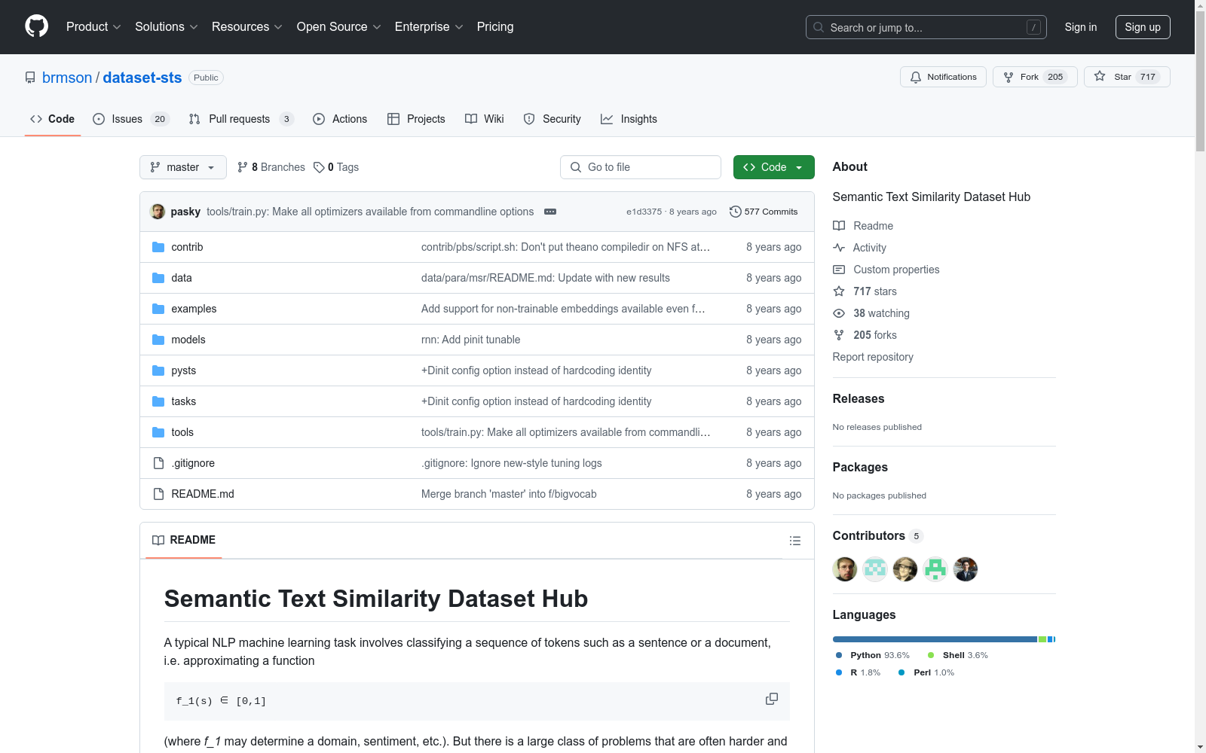
Task: Switch to the Wiki tab
Action: [x=485, y=119]
